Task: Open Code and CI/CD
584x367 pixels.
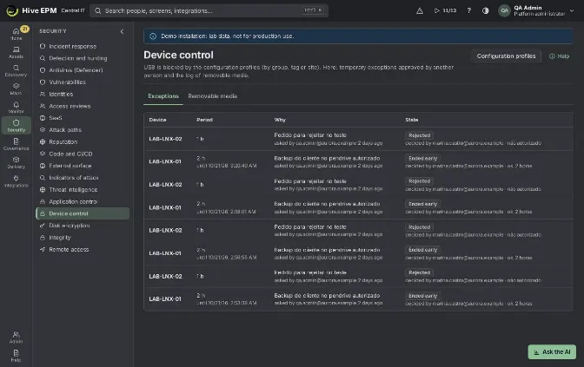Action: click(83, 154)
